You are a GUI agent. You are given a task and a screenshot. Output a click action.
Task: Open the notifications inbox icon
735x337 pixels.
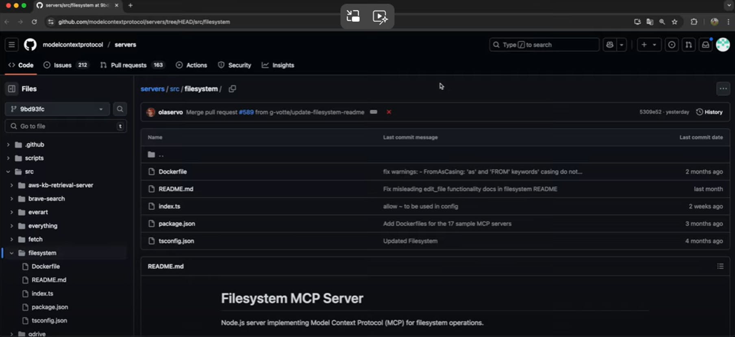pos(706,45)
